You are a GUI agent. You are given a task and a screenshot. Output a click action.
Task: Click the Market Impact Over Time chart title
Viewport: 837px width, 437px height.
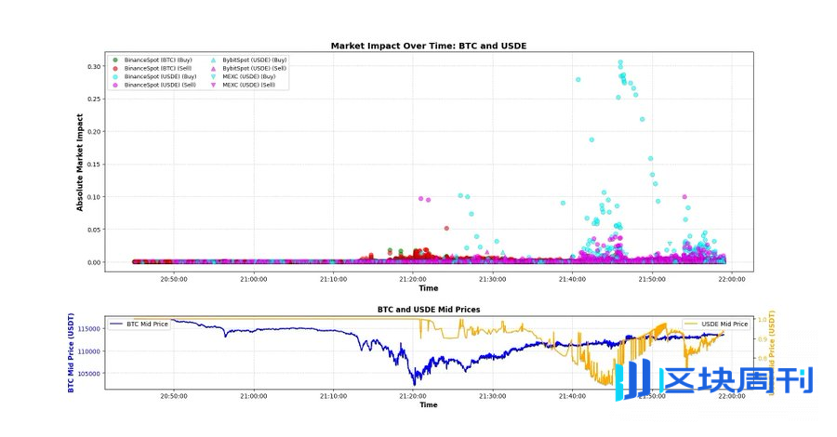click(x=429, y=46)
